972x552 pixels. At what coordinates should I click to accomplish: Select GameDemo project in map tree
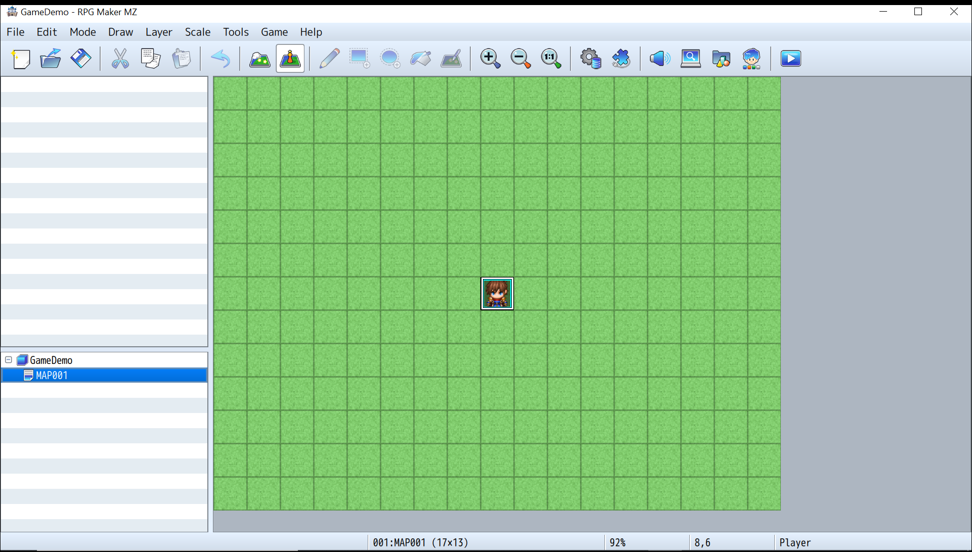pos(51,360)
